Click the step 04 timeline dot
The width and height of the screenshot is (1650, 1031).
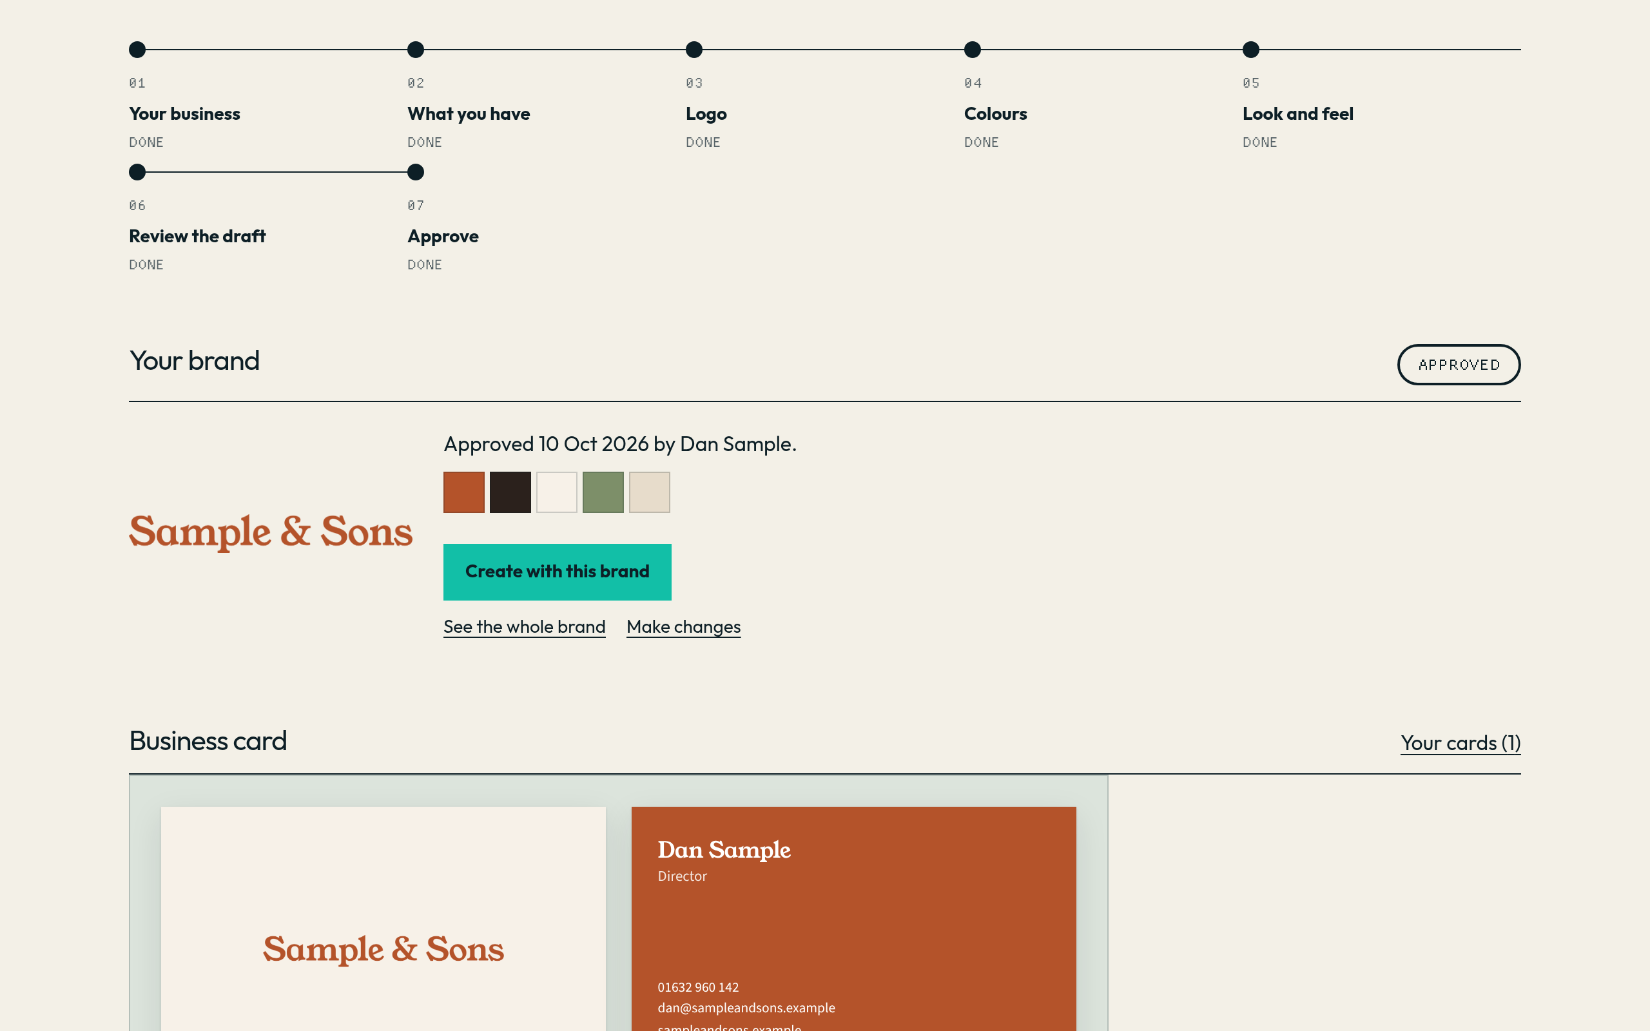(x=972, y=50)
